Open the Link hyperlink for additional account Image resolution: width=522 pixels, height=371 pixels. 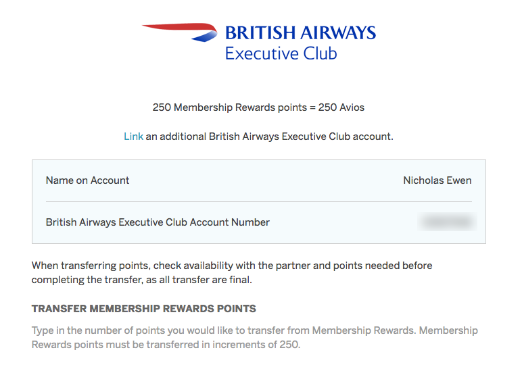133,137
